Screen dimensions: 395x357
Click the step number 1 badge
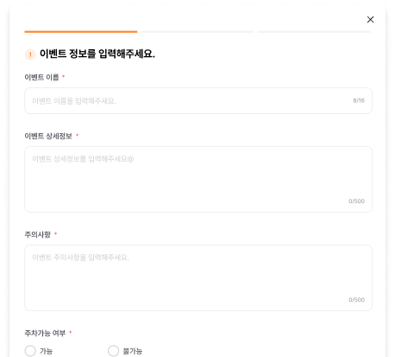(x=30, y=54)
